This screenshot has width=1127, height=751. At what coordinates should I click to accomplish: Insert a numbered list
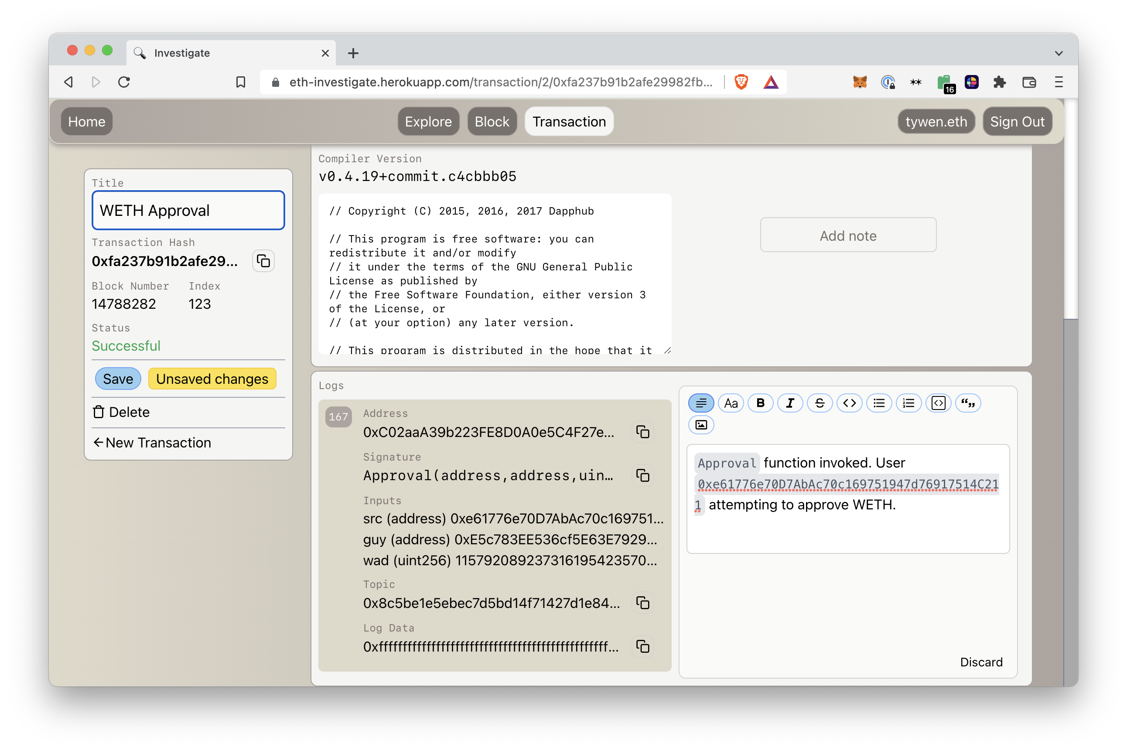[908, 403]
